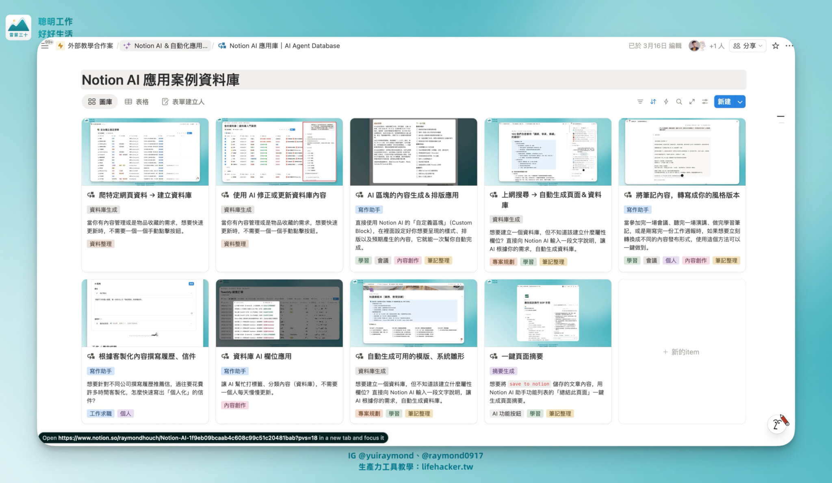This screenshot has height=483, width=832.
Task: Go to 外部教學合作案 breadcrumb link
Action: (90, 46)
